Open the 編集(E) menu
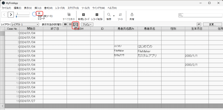The height and width of the screenshot is (110, 223). point(18,8)
